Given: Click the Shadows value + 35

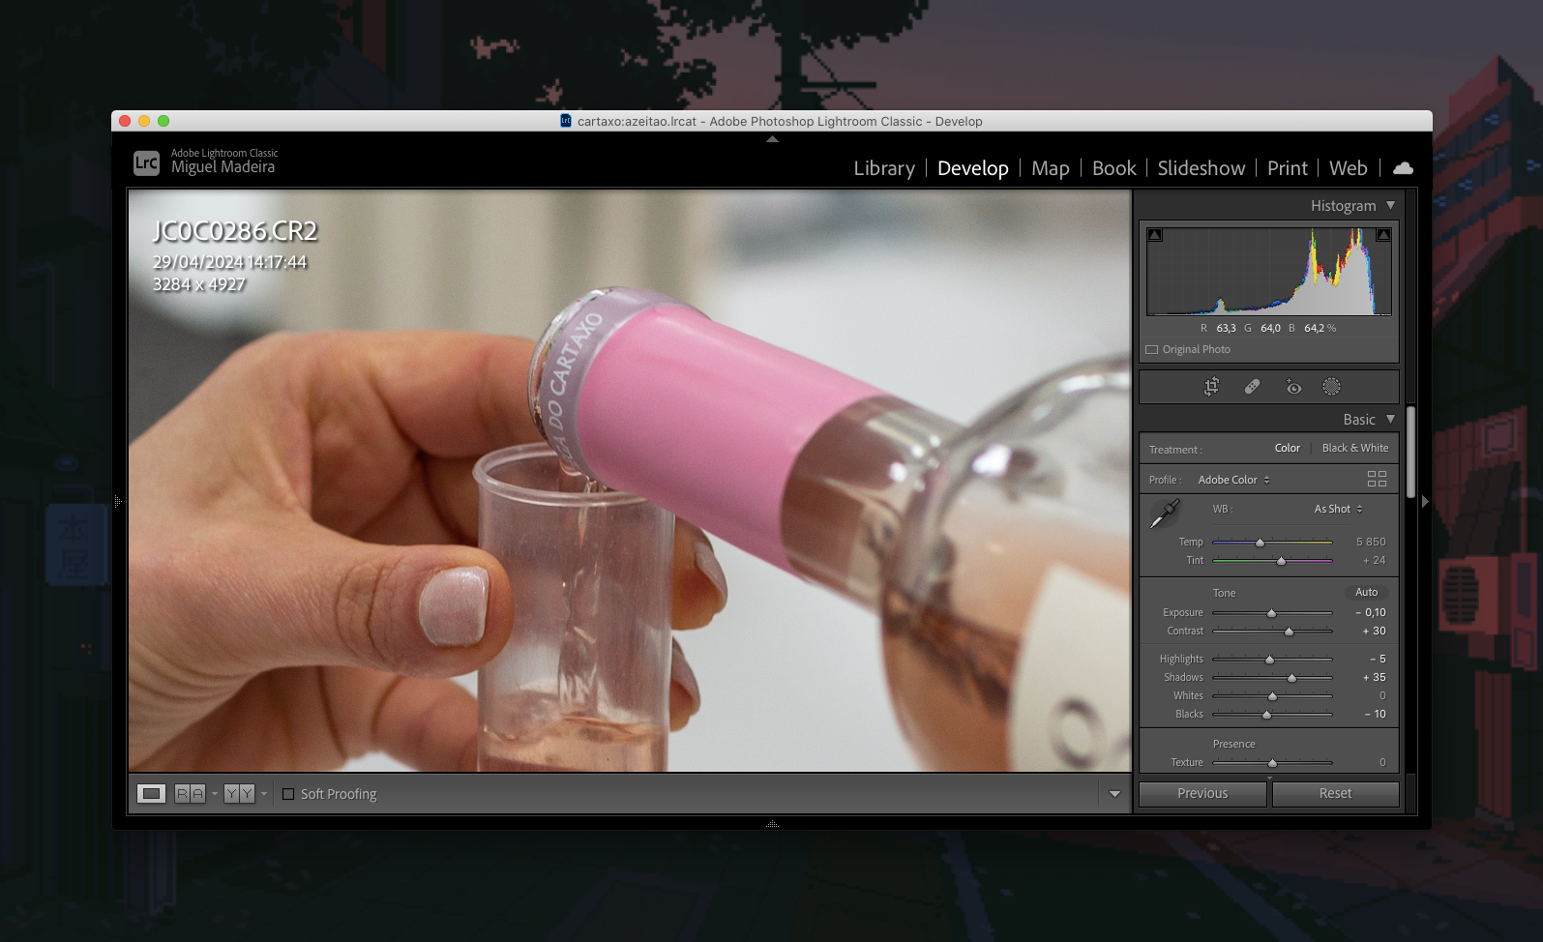Looking at the screenshot, I should tap(1374, 677).
